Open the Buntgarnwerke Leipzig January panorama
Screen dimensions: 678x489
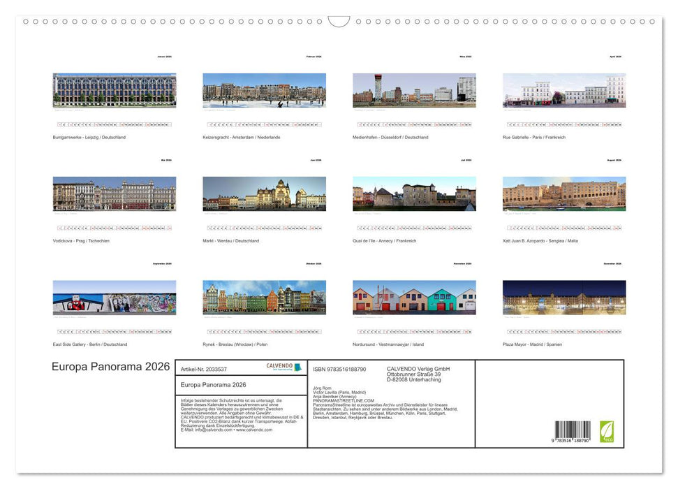click(113, 90)
